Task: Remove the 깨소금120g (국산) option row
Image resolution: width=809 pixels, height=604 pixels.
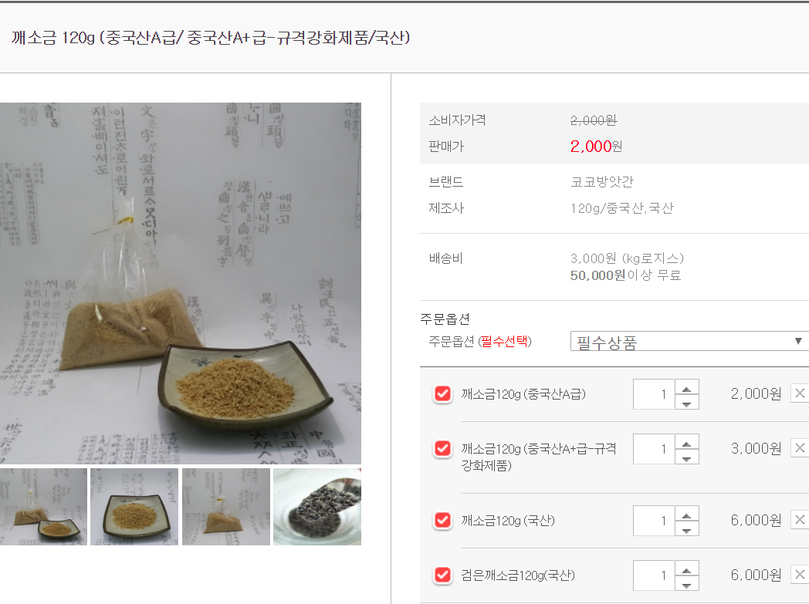Action: click(x=800, y=520)
